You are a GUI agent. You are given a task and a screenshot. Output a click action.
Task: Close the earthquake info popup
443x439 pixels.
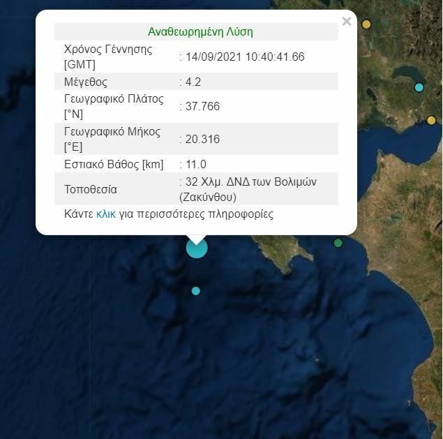(x=346, y=22)
